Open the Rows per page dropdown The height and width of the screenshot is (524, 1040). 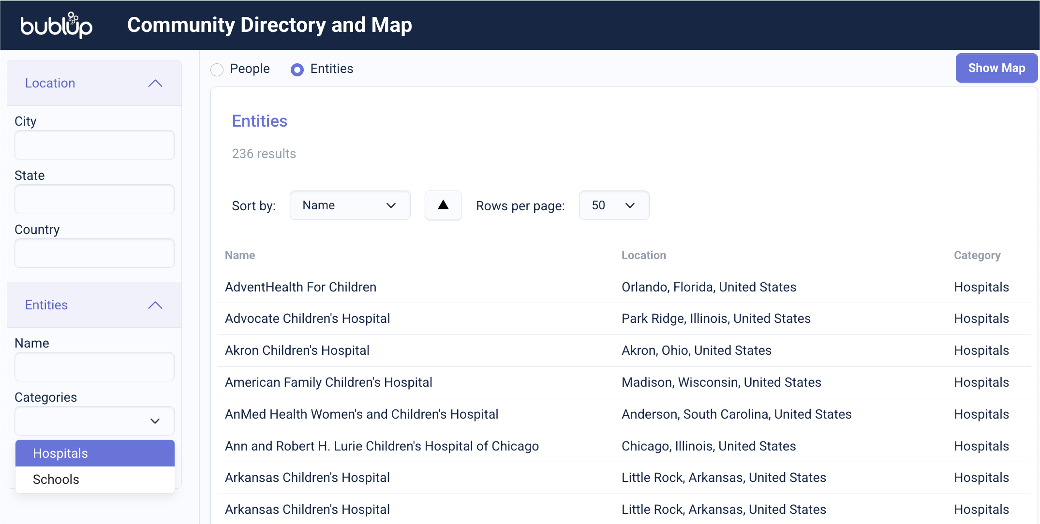coord(614,205)
